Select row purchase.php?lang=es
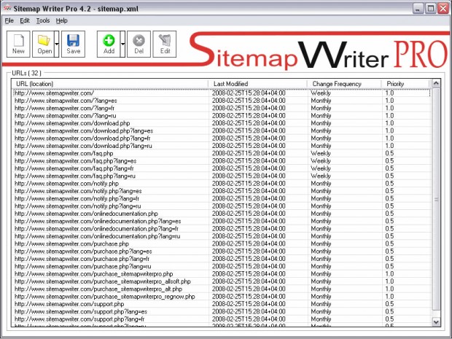 tap(222, 252)
